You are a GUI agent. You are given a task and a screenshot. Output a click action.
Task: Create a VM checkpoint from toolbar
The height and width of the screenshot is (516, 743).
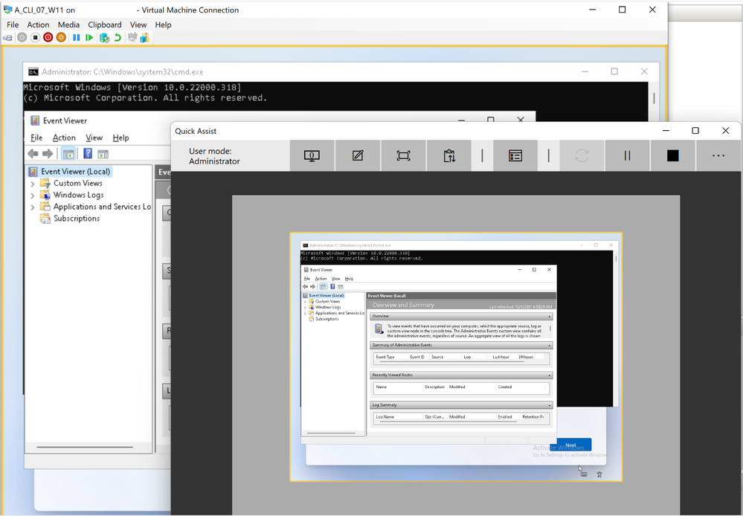click(104, 37)
